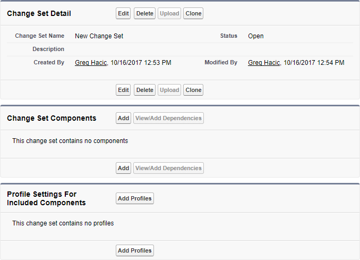The image size is (360, 260).
Task: Click the footer Upload button in the detail section
Action: 169,90
